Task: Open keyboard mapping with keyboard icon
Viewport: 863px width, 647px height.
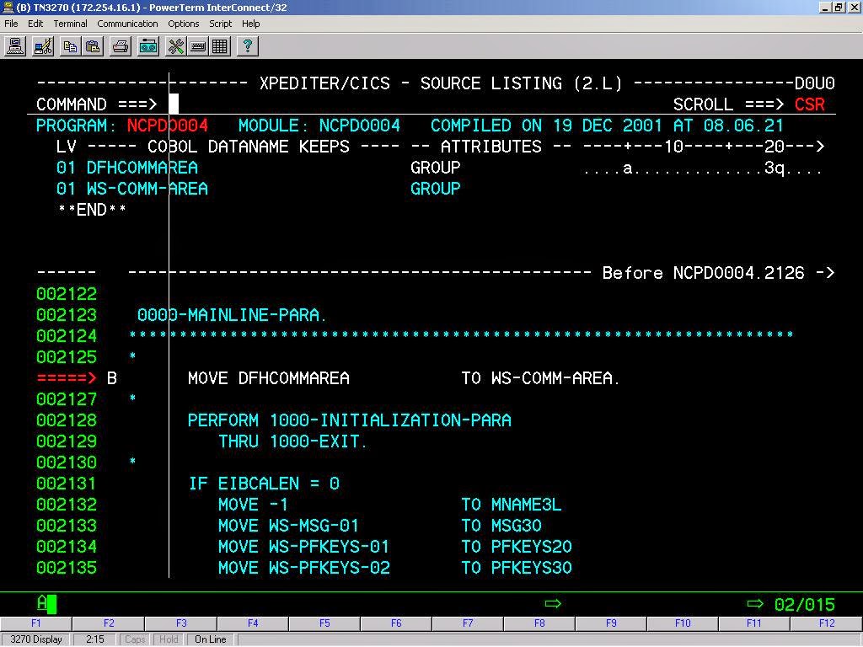Action: tap(197, 46)
